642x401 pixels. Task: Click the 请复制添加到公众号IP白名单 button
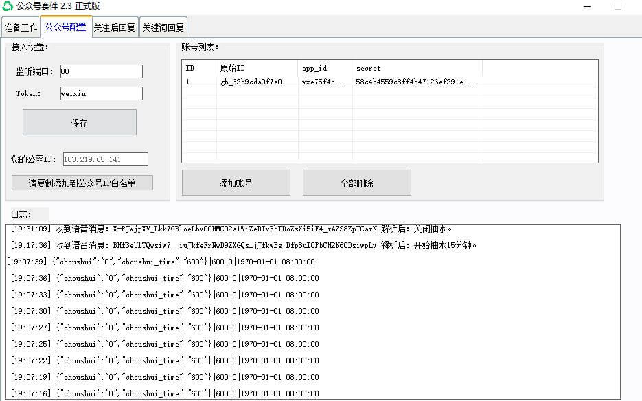[x=82, y=183]
